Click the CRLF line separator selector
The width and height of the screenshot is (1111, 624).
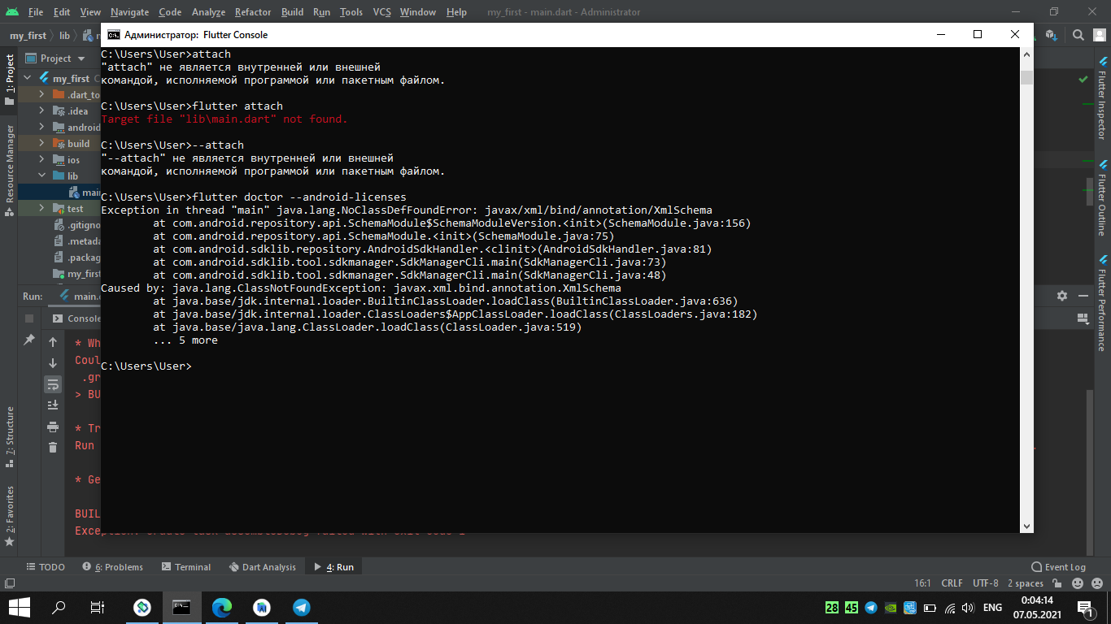pos(952,583)
